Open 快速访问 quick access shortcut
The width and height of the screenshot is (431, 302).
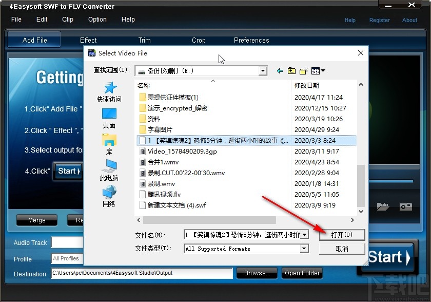pos(109,92)
